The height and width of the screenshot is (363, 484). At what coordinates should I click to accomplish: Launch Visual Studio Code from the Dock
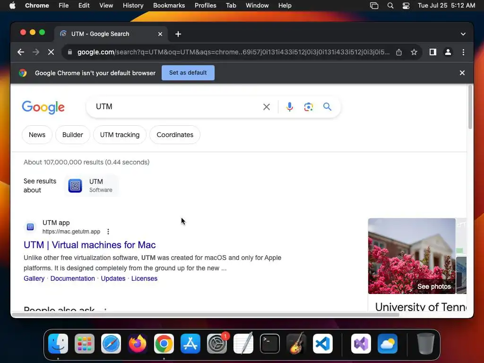click(x=323, y=344)
